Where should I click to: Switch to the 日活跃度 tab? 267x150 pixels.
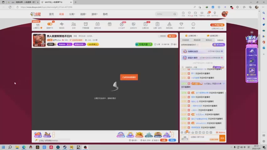tap(186, 40)
